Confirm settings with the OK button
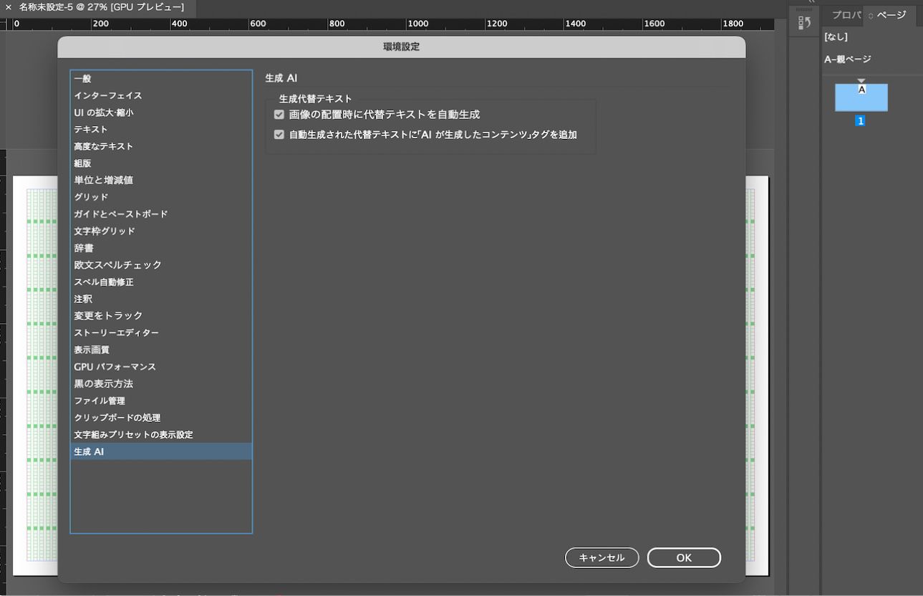The image size is (923, 596). [x=683, y=557]
